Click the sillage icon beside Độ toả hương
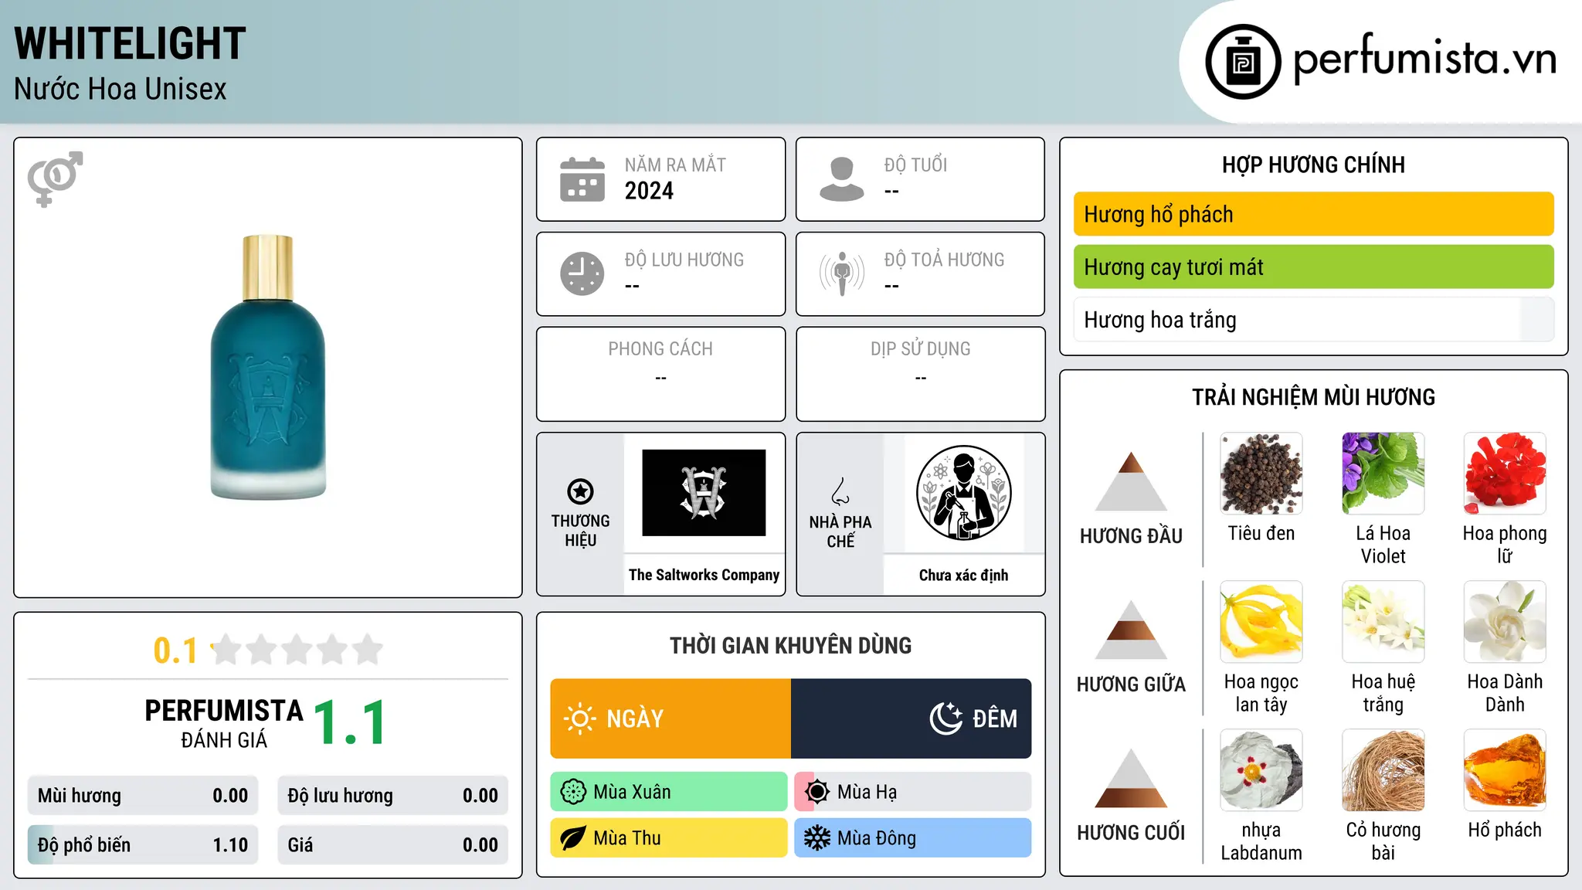 [842, 273]
